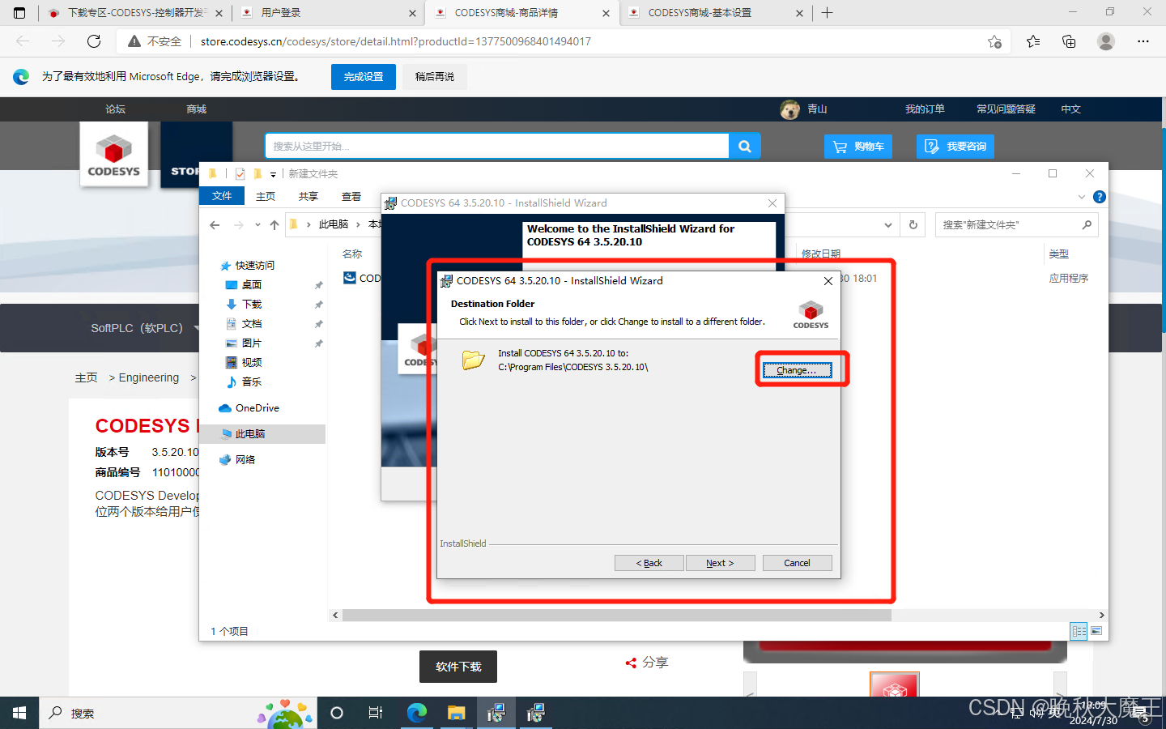This screenshot has width=1166, height=729.
Task: Select OneDrive in navigation pane
Action: [x=257, y=408]
